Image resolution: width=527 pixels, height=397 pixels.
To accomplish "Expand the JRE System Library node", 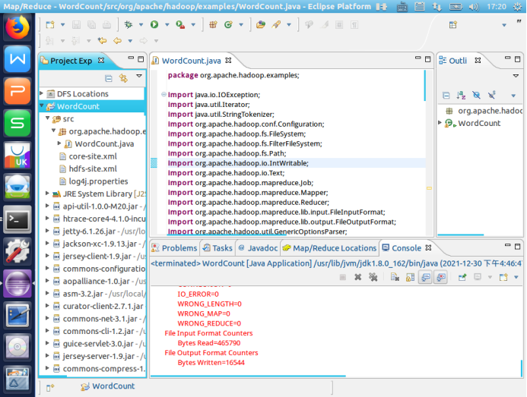I will point(47,194).
